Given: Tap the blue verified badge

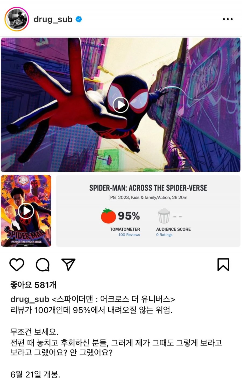Looking at the screenshot, I should tap(79, 19).
